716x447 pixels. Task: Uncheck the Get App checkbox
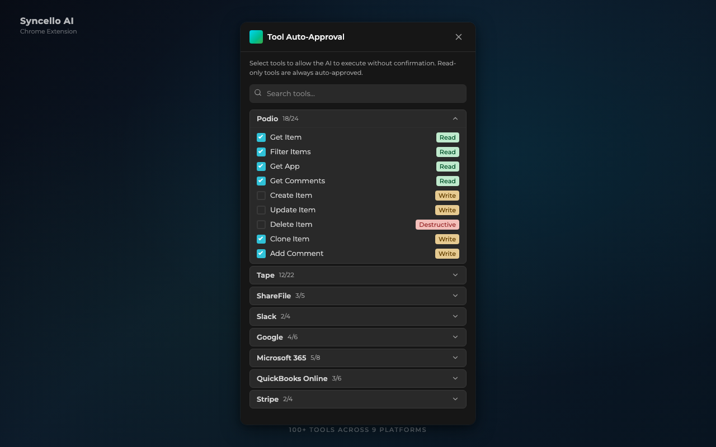click(x=261, y=167)
